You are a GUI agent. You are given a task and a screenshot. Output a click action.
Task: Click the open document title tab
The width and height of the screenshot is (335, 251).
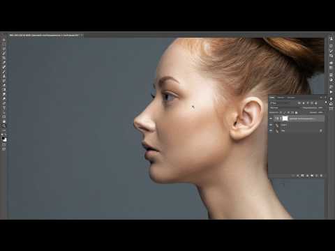[x=46, y=36]
